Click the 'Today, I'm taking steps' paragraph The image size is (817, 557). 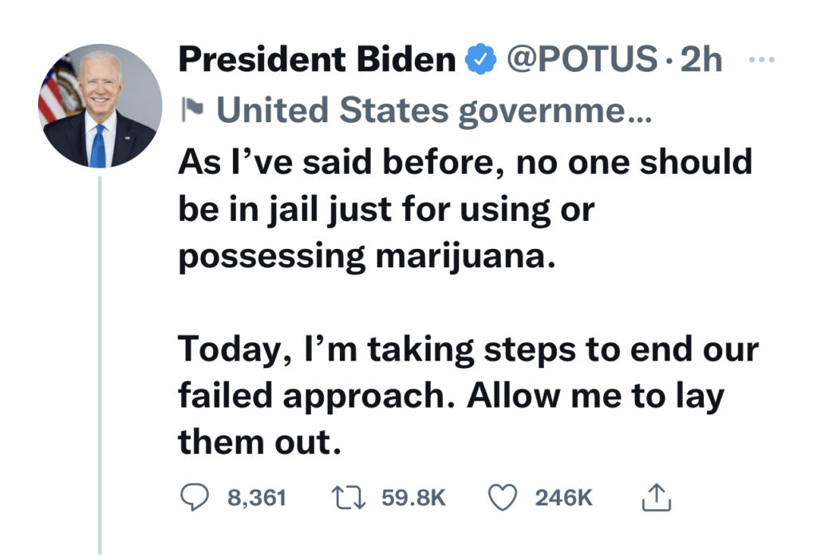[467, 349]
